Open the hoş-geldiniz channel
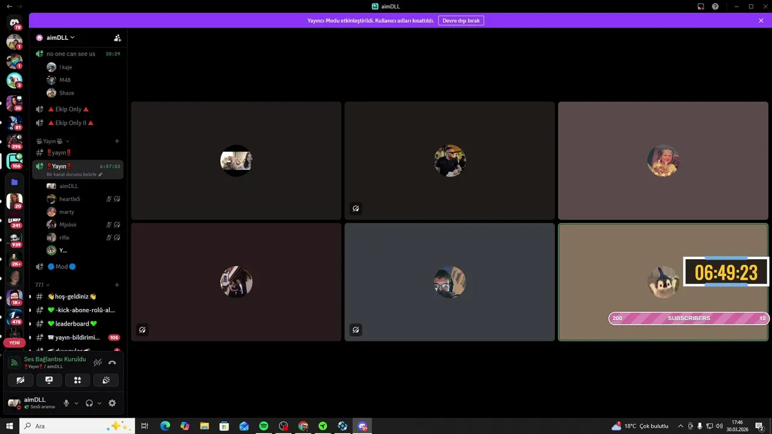Viewport: 772px width, 434px height. point(78,297)
